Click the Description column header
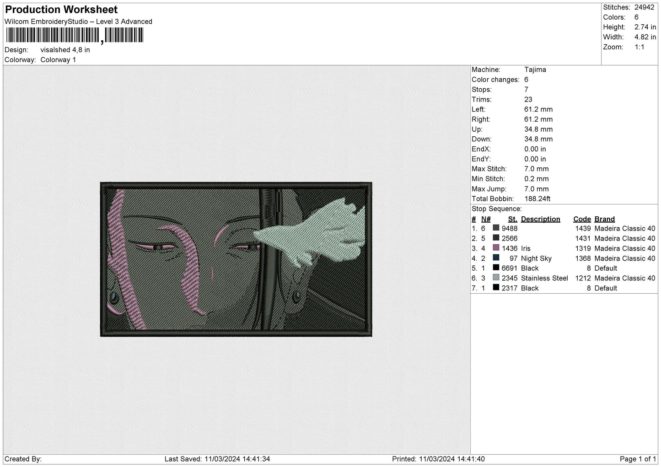661x467 pixels. pos(540,219)
